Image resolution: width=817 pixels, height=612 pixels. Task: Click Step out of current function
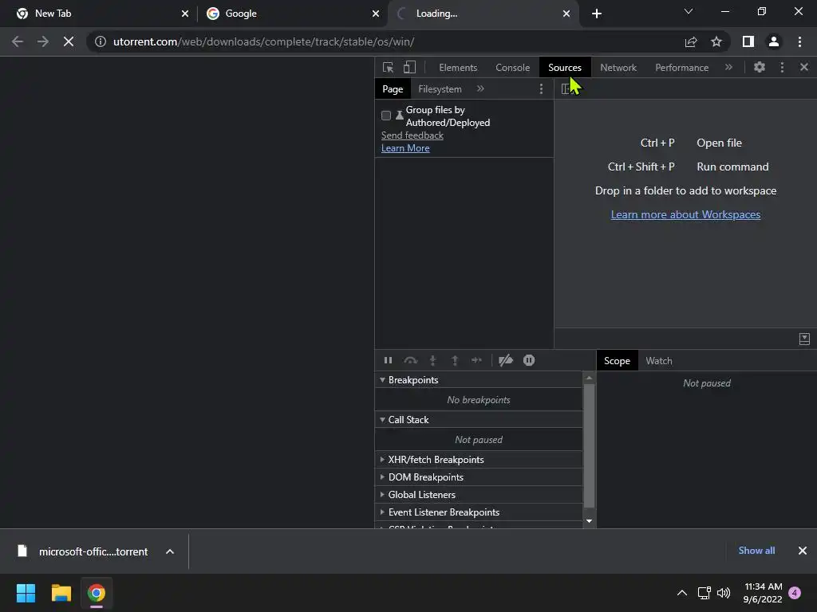pyautogui.click(x=454, y=360)
